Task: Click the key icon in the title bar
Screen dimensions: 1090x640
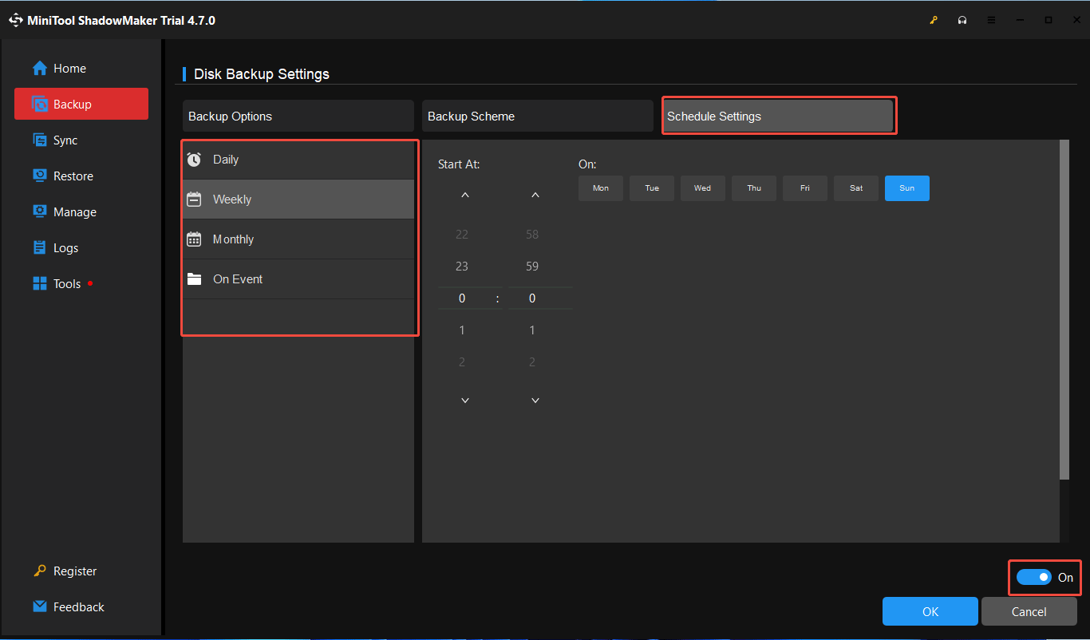Action: coord(934,19)
